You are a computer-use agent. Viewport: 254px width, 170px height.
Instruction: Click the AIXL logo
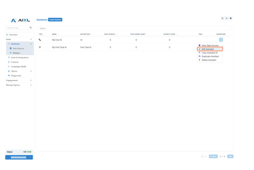[20, 20]
